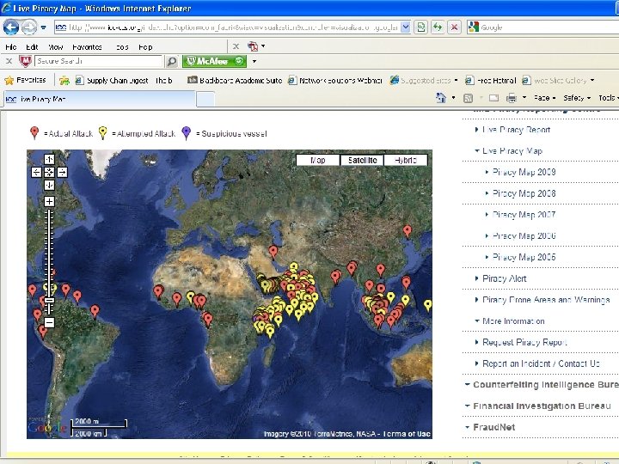
Task: Open Network Solutions Webmail favorite
Action: click(x=334, y=81)
